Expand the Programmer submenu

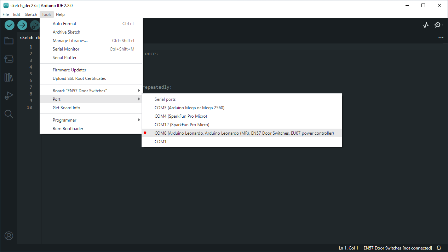(91, 120)
